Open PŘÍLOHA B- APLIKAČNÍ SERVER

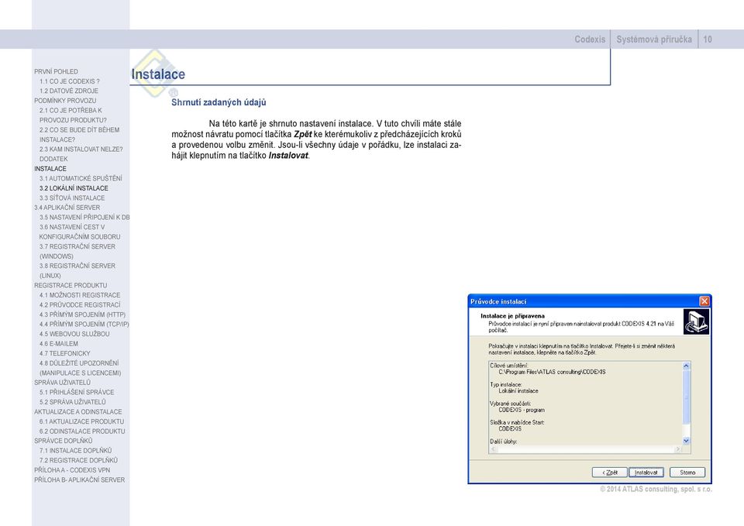(79, 480)
